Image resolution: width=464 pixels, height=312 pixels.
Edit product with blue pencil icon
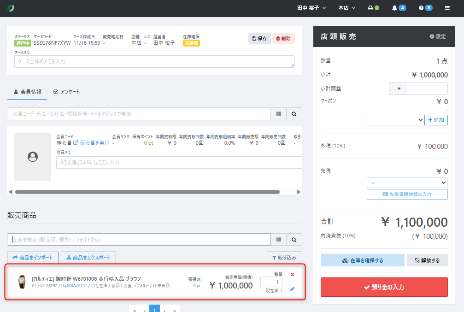click(x=292, y=289)
